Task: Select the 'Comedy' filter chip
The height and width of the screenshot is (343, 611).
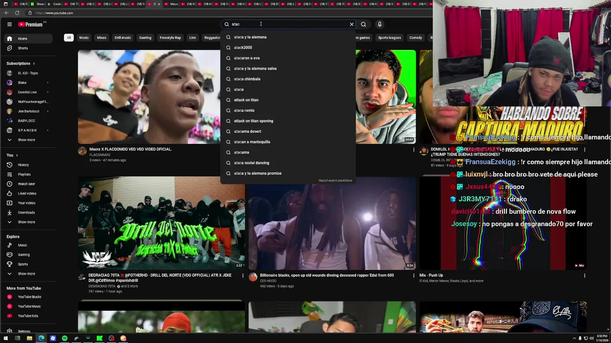Action: [416, 38]
